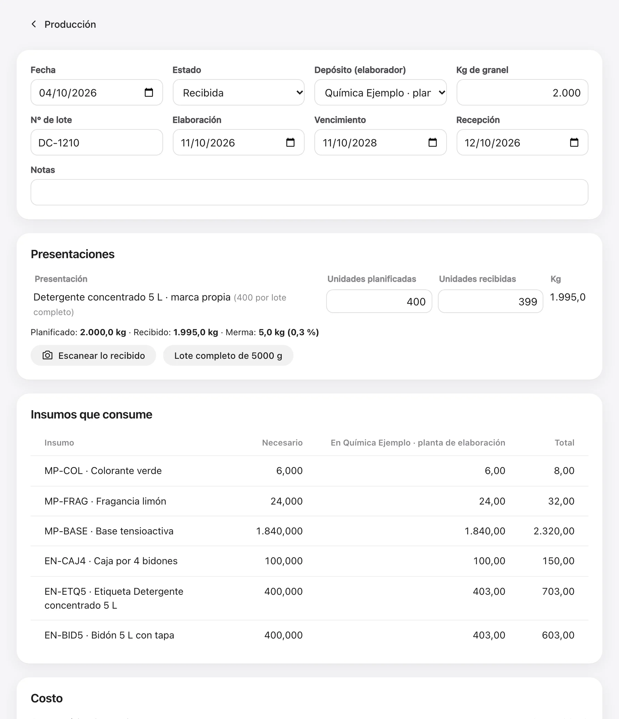
Task: Click camera icon on Escanear lo recibido
Action: pyautogui.click(x=48, y=355)
